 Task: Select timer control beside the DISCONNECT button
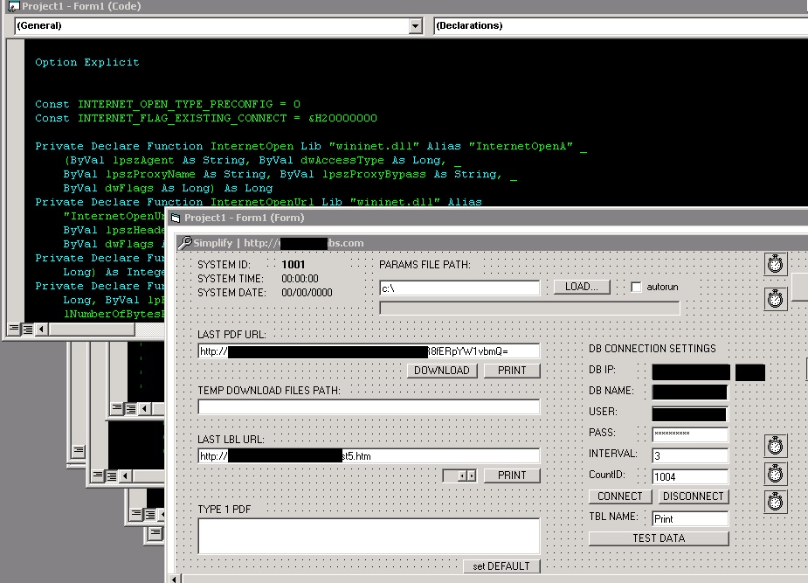776,502
